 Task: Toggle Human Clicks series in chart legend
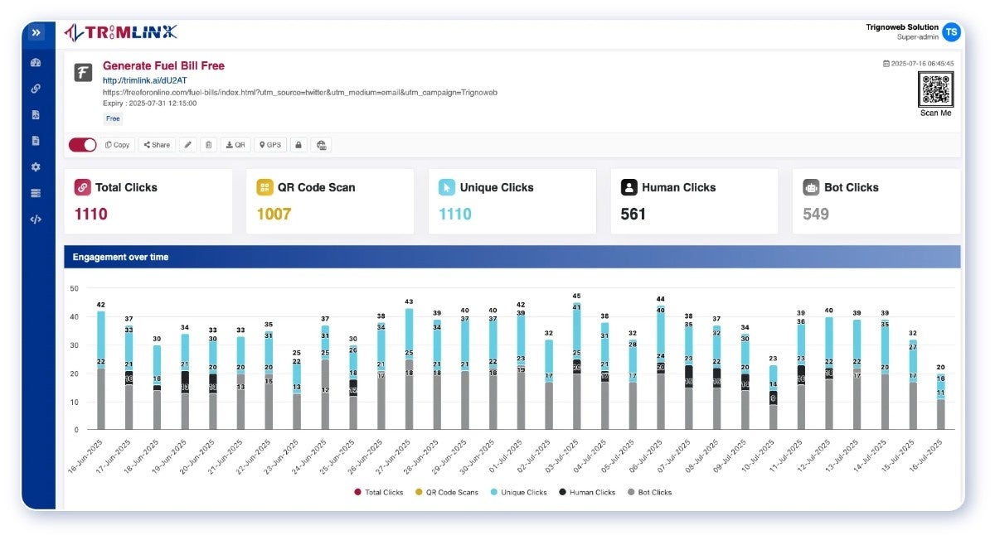point(587,492)
